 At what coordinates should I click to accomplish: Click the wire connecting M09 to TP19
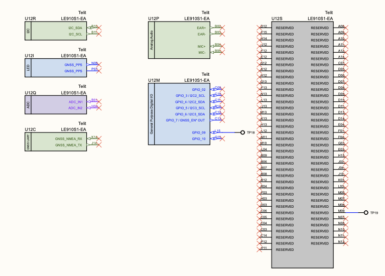point(355,213)
